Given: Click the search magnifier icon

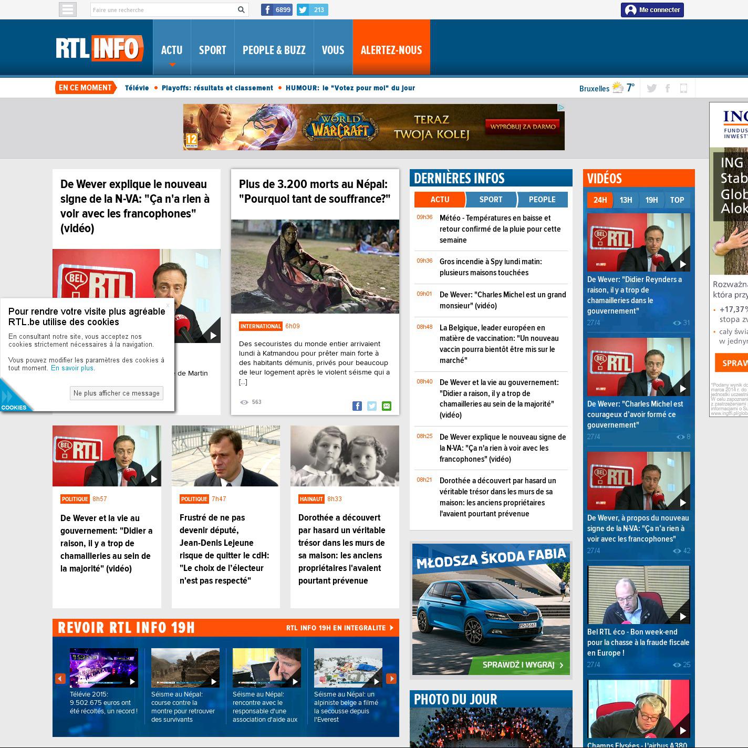Looking at the screenshot, I should (x=241, y=9).
